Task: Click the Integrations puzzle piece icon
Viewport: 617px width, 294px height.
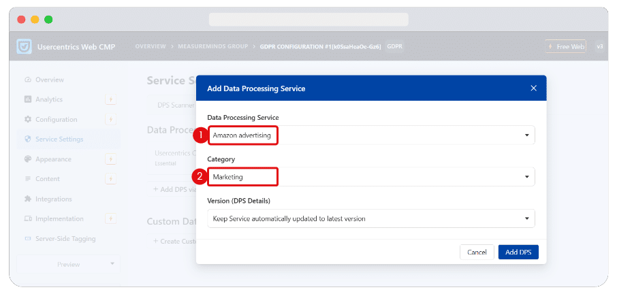Action: click(x=27, y=199)
